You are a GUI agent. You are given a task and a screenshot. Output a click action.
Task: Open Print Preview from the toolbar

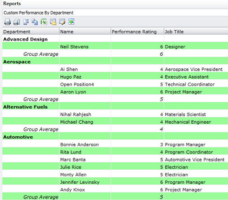tap(17, 22)
